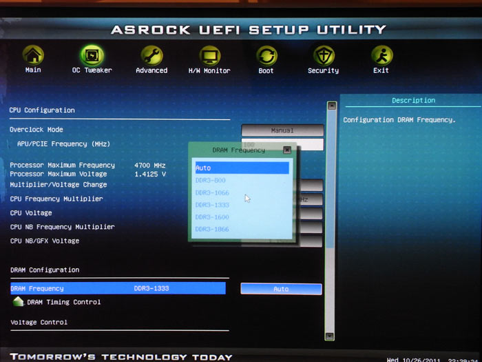Open the Main section house icon
This screenshot has width=482, height=362.
pos(33,55)
